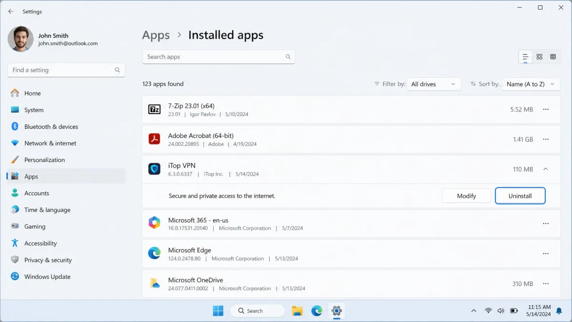Click the Apps breadcrumb link
The width and height of the screenshot is (572, 322).
pyautogui.click(x=156, y=35)
